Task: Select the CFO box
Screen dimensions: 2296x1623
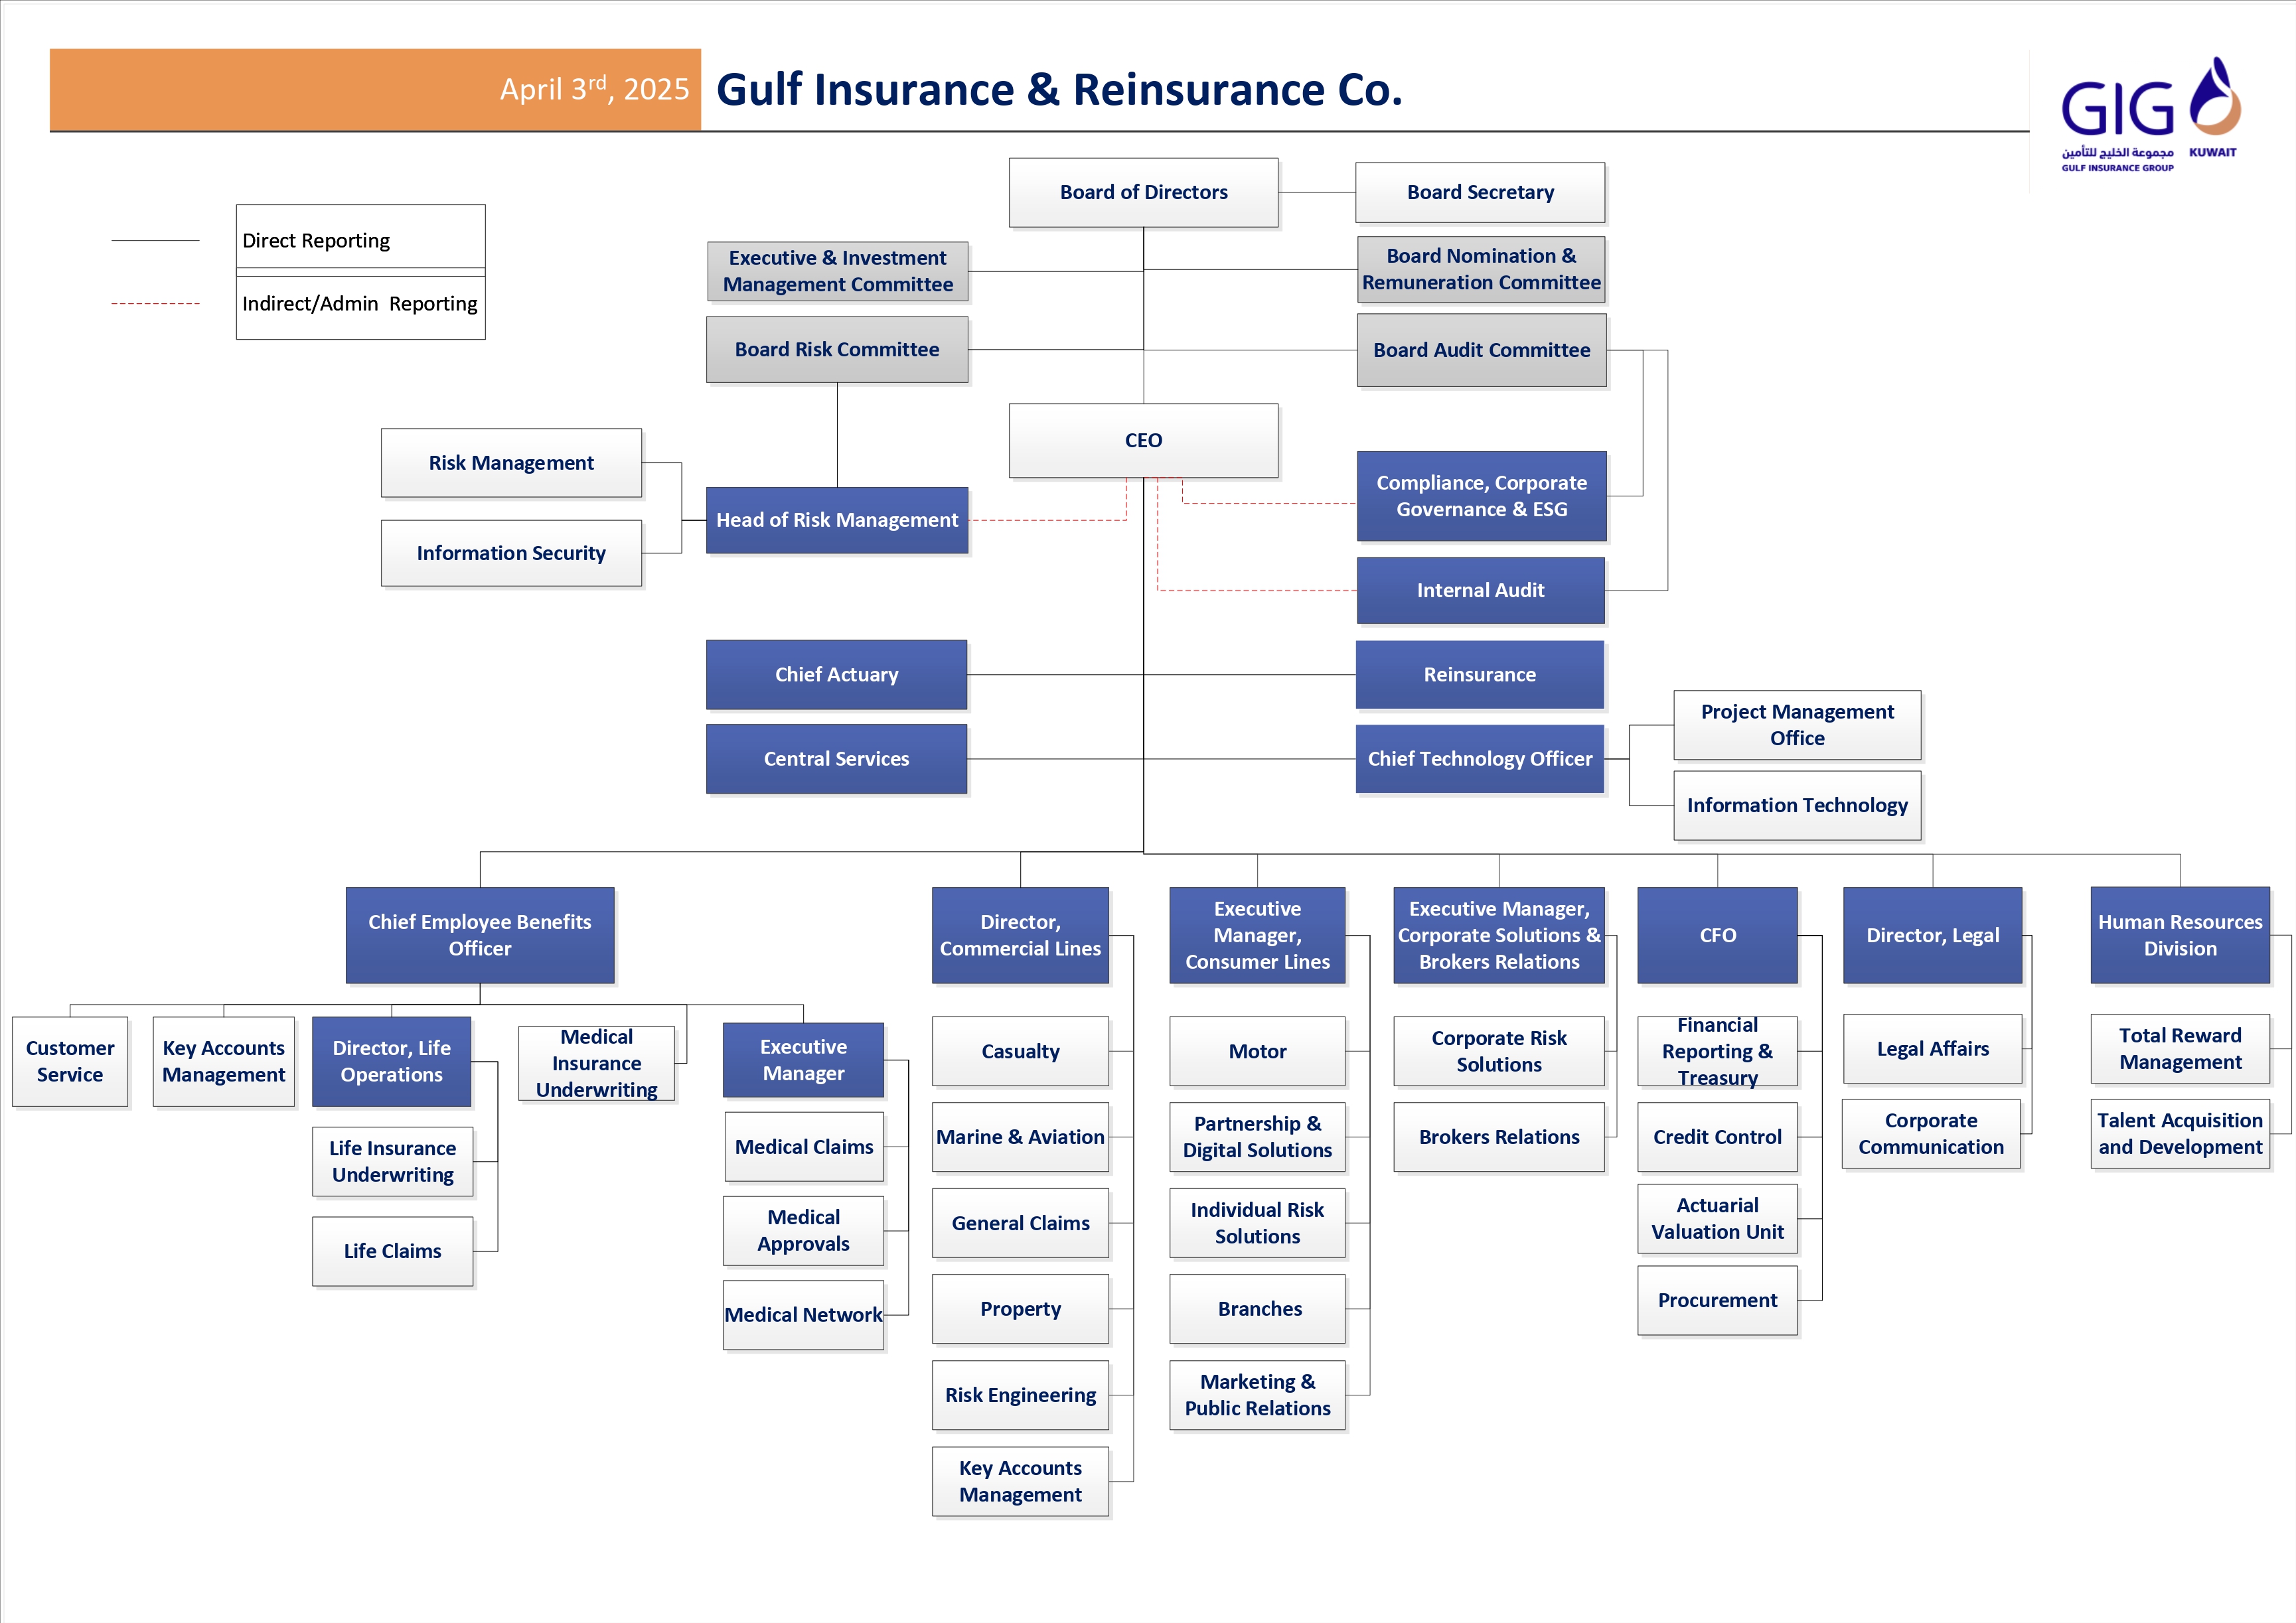Action: 1717,934
